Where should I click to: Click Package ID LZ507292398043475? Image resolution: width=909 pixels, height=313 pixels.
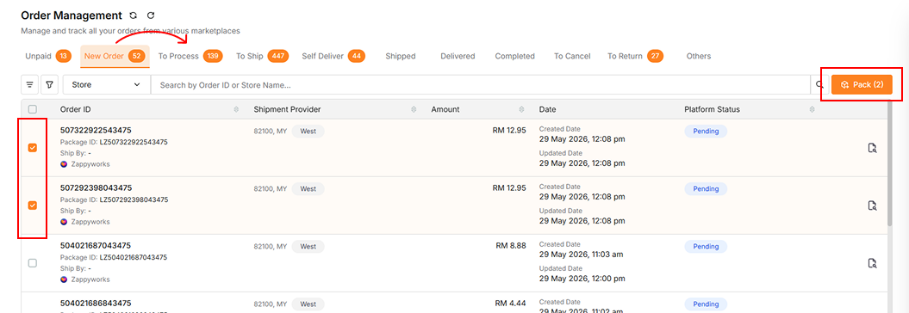(x=134, y=199)
